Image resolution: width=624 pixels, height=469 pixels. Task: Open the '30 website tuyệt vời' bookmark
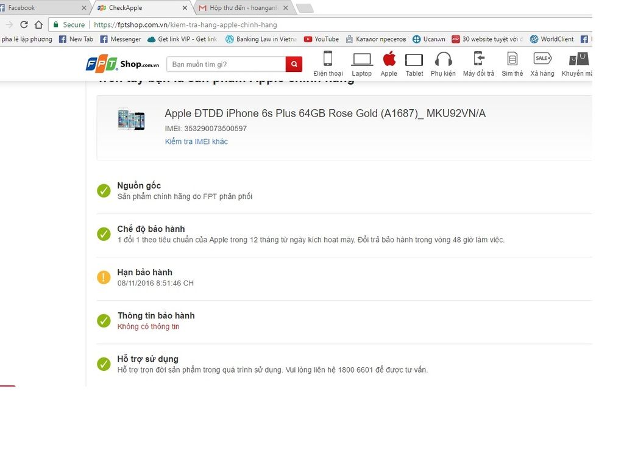click(x=487, y=39)
